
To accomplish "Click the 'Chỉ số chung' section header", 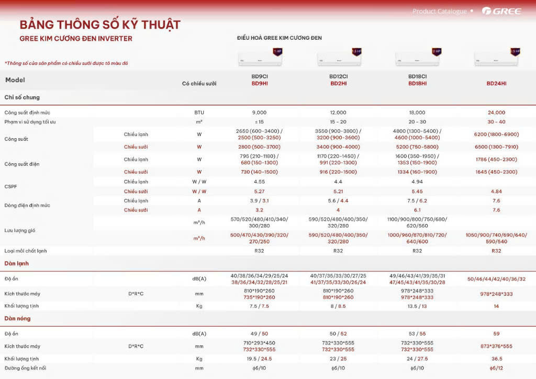I will coord(22,97).
